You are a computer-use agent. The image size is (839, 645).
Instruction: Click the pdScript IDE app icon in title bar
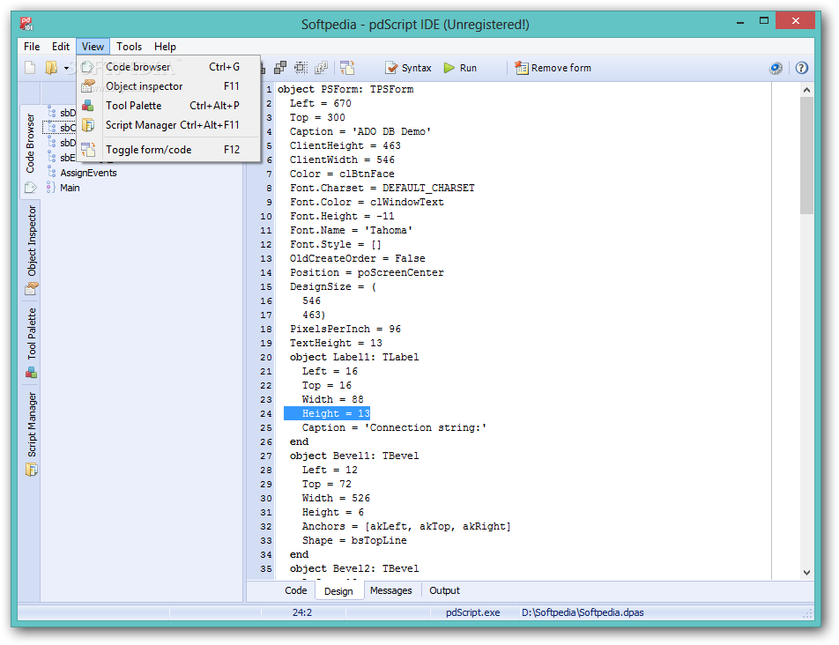[26, 24]
